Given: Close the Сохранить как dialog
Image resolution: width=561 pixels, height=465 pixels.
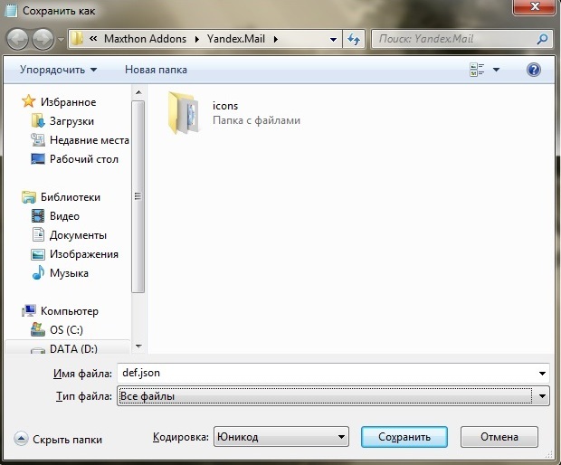Looking at the screenshot, I should (x=535, y=7).
